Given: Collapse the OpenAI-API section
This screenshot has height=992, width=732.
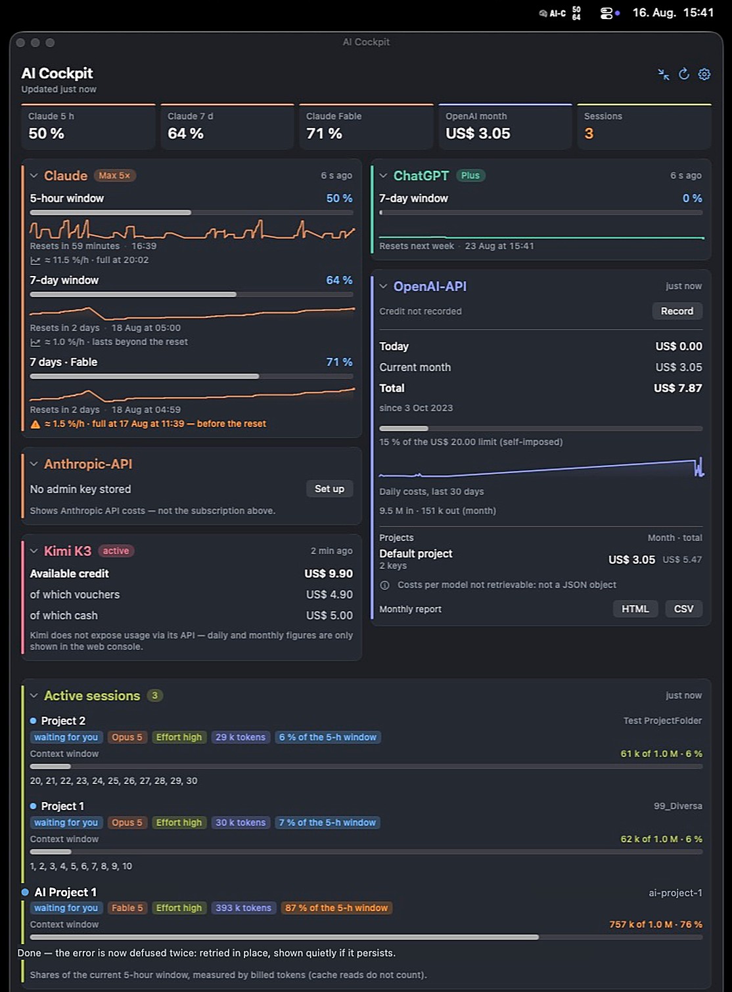Looking at the screenshot, I should (384, 286).
